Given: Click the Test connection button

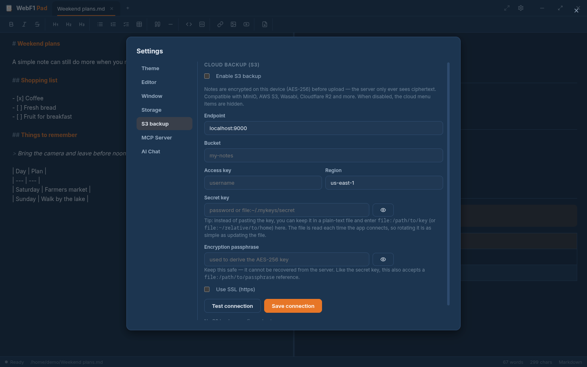Looking at the screenshot, I should [232, 306].
